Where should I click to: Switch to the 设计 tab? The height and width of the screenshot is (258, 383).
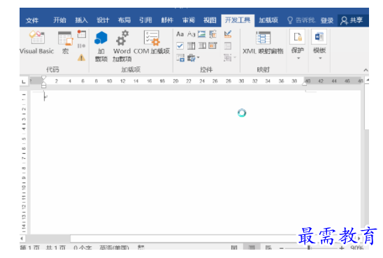[x=103, y=20]
